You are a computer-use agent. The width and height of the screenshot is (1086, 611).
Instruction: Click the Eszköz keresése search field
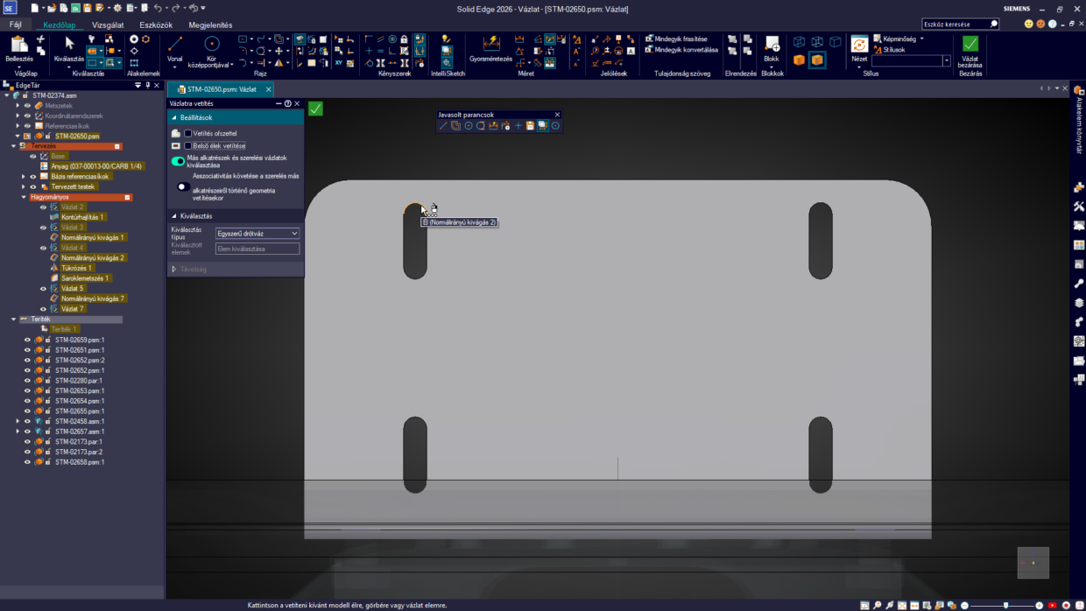coord(959,25)
